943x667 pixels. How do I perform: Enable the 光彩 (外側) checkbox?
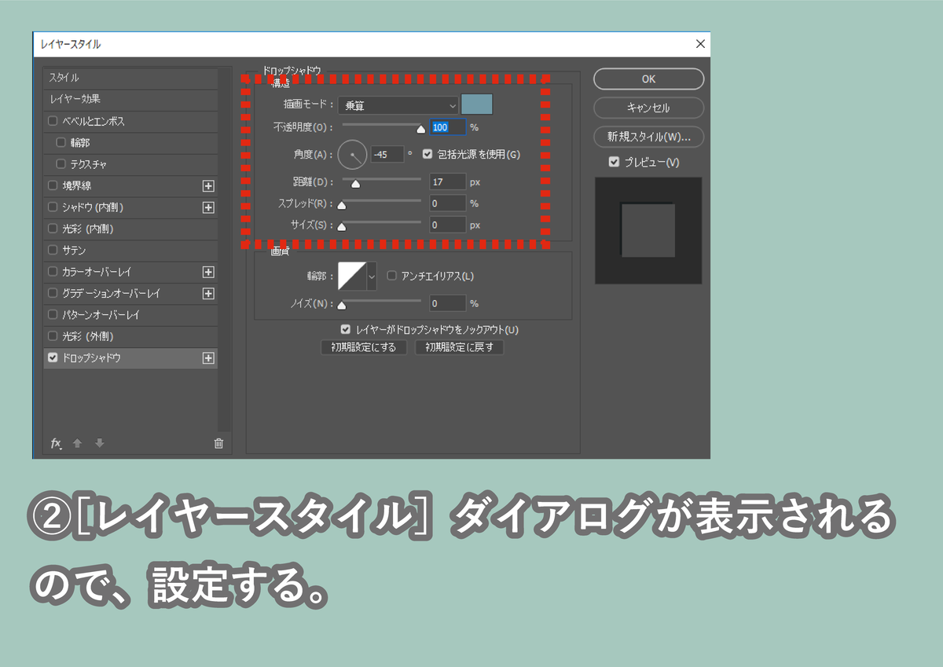53,336
